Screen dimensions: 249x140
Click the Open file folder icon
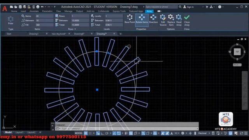16,7
